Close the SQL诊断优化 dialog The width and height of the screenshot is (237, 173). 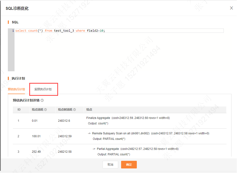[231, 8]
